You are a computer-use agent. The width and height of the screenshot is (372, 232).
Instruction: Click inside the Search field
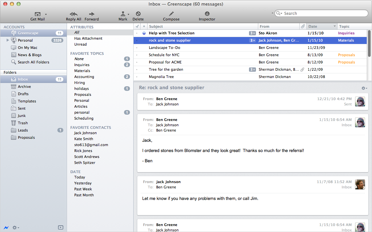(x=323, y=14)
